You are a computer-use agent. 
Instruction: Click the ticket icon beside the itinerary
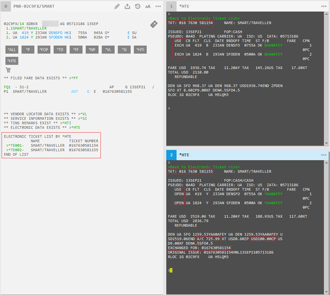[154, 24]
